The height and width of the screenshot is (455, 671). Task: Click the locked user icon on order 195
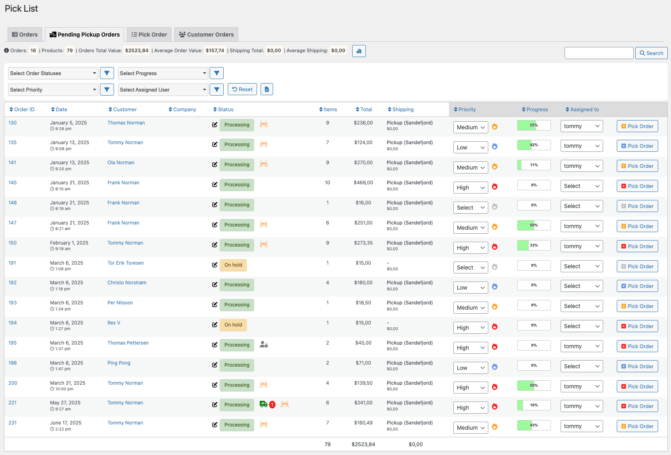tap(263, 345)
